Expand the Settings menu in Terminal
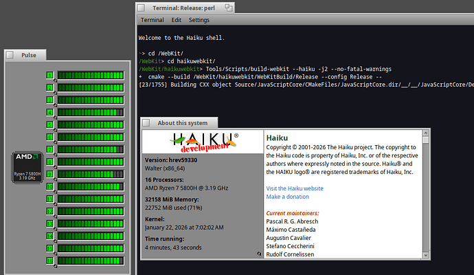 click(199, 20)
